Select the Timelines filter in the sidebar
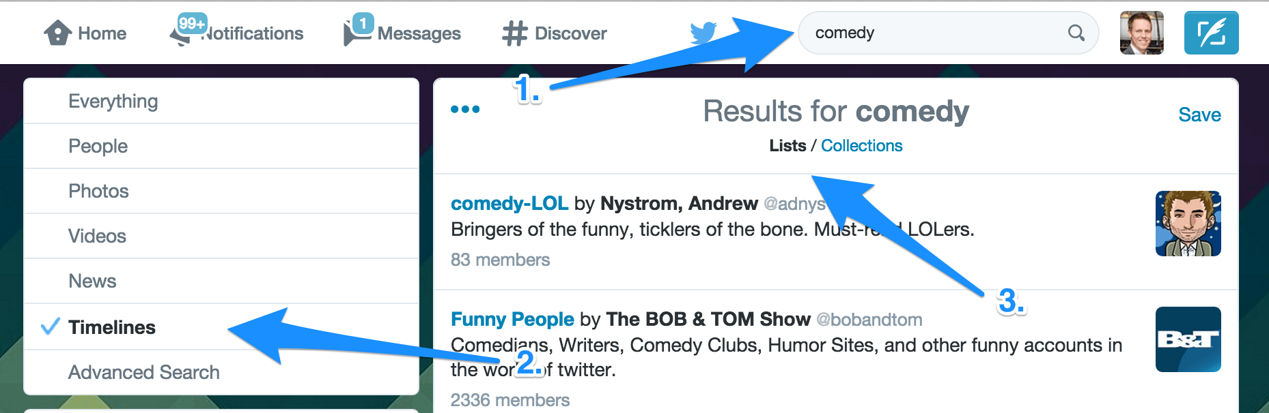 pyautogui.click(x=112, y=327)
